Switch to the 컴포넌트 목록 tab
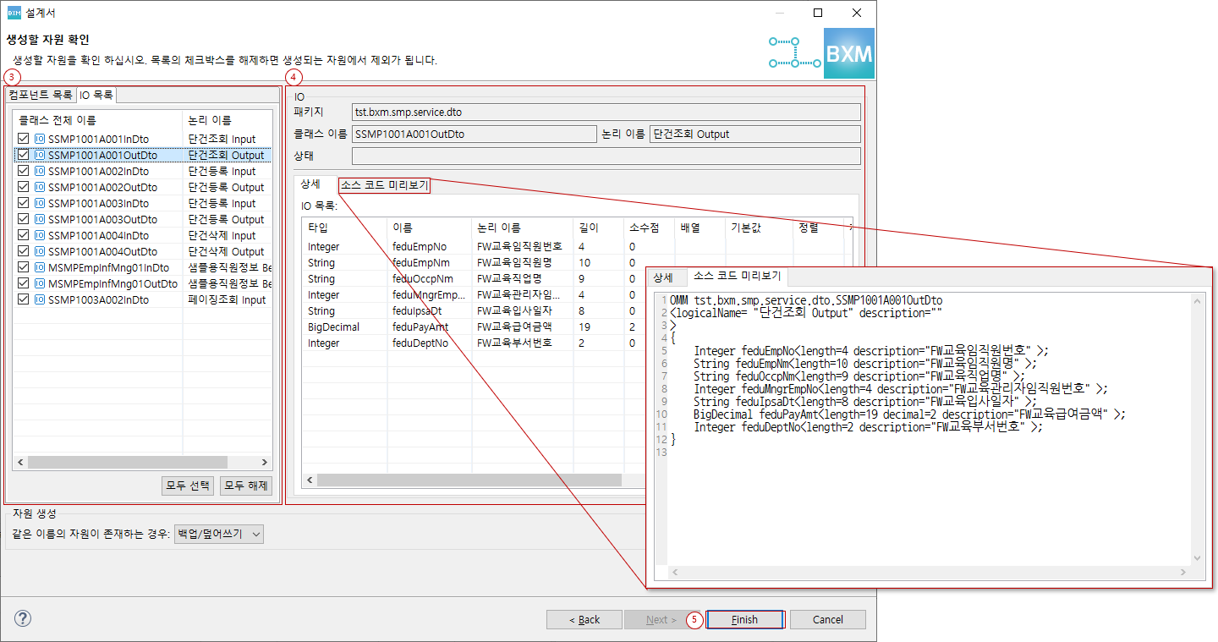The width and height of the screenshot is (1218, 642). click(41, 94)
